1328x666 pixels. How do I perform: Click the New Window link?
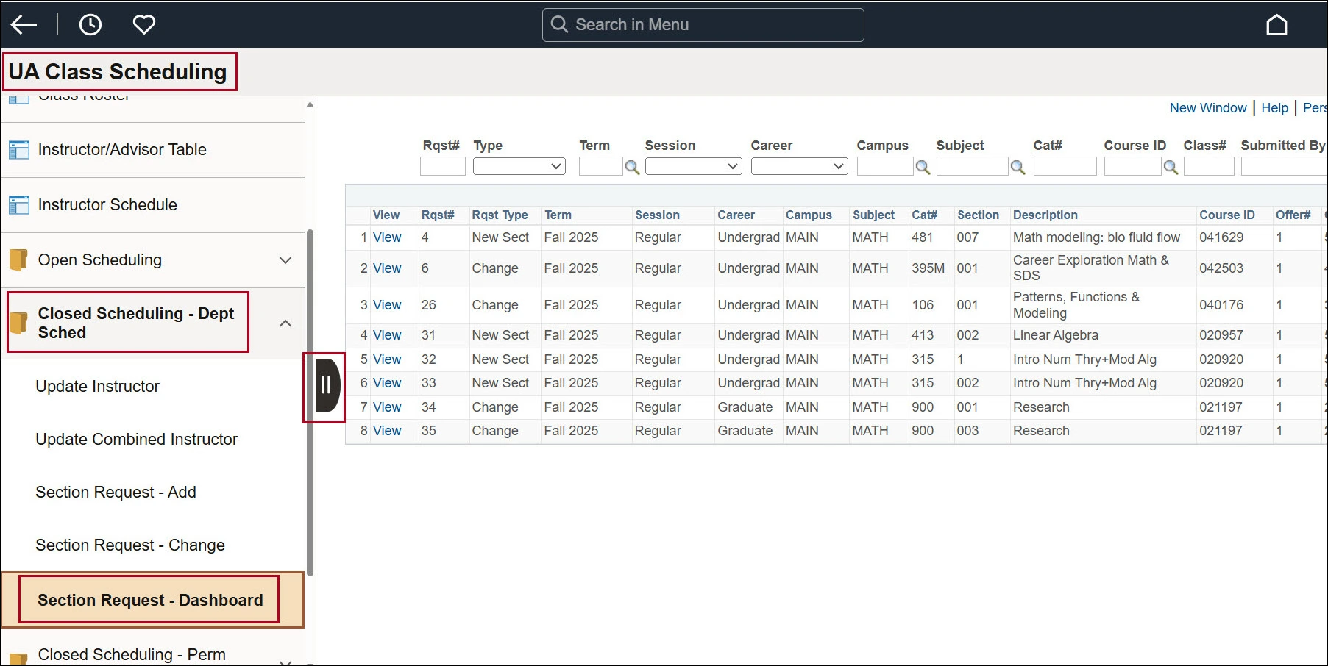(1208, 108)
